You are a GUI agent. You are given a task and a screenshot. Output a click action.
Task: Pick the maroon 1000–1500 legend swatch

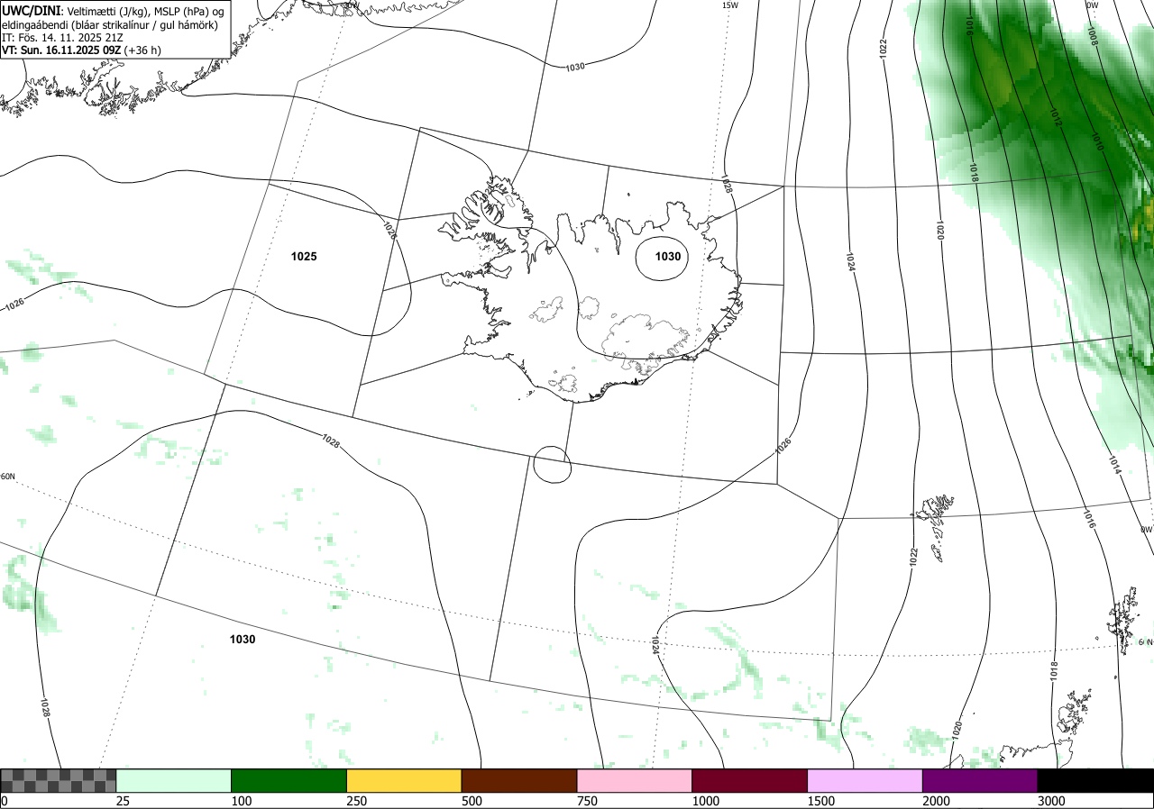[x=750, y=780]
